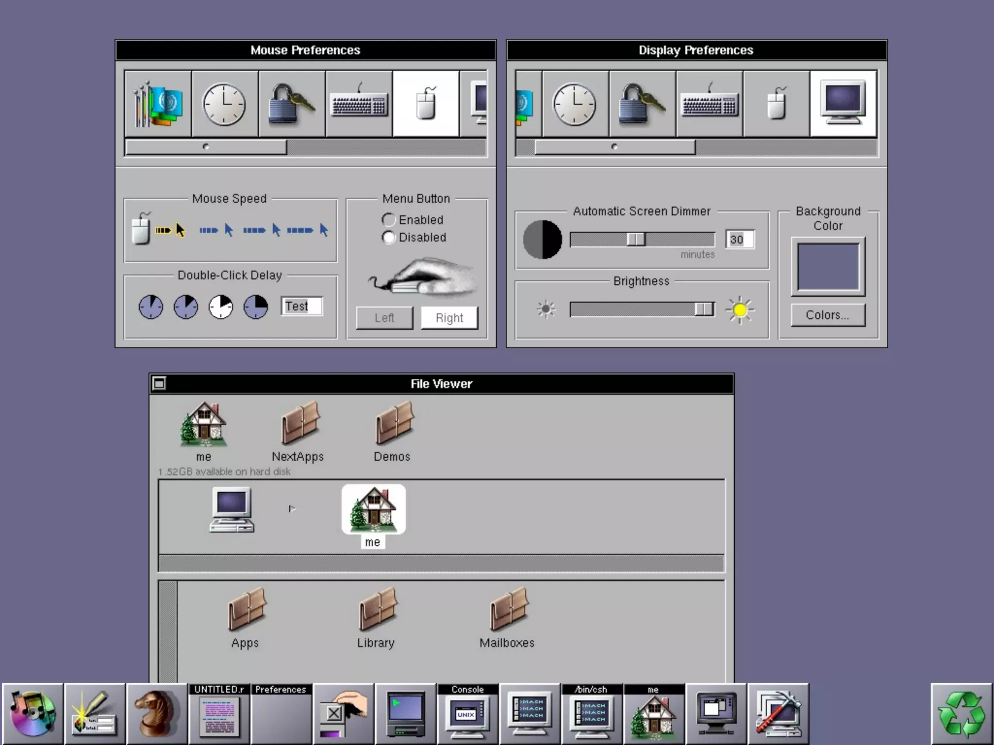Click the Recycler icon in the dock

tap(961, 714)
